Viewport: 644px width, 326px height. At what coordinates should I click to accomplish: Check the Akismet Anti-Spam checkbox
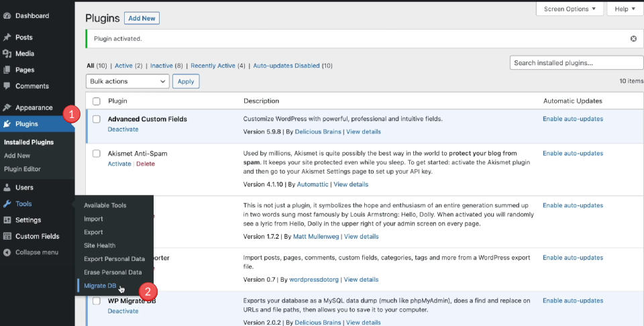(x=97, y=154)
